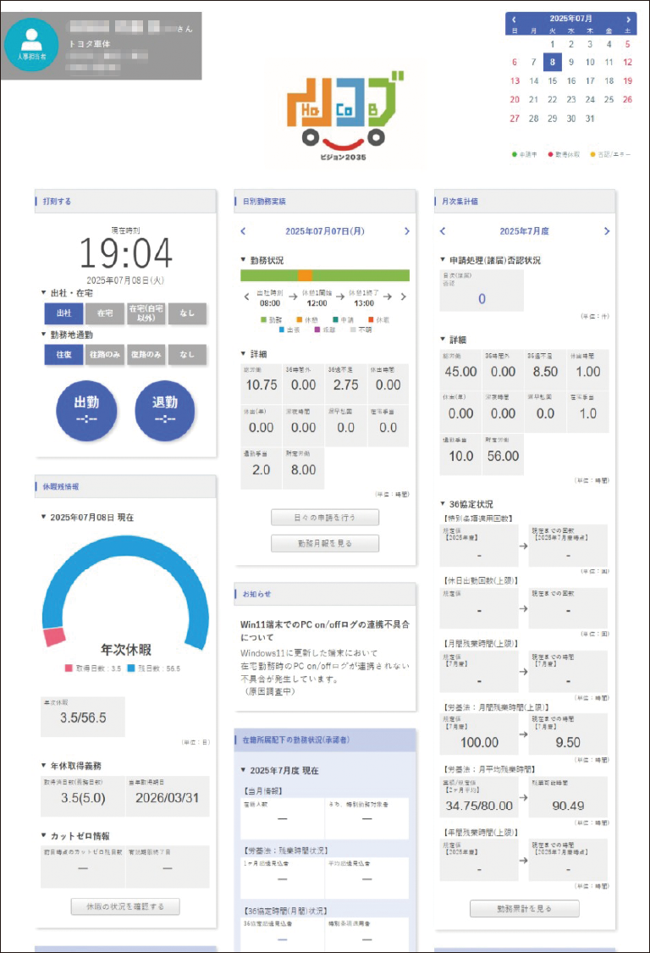Click 在籍所属配下の勤務状況(承認者) header
650x953 pixels.
point(325,740)
